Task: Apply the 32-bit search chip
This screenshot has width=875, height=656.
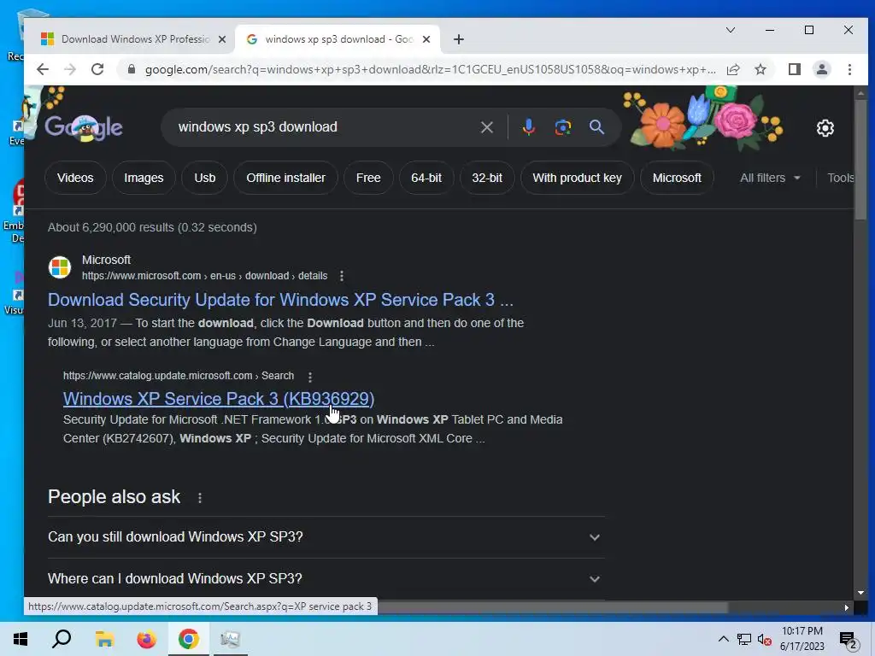Action: [x=487, y=178]
